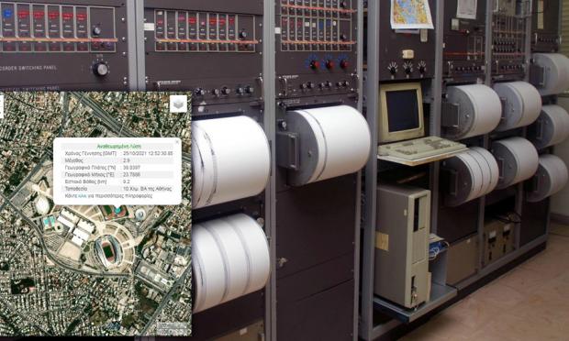Select the first red-capped knob on middle rack
569x341 pixels.
314,64
